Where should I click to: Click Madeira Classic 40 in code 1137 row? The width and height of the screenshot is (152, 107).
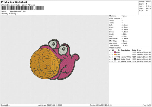(x=144, y=55)
